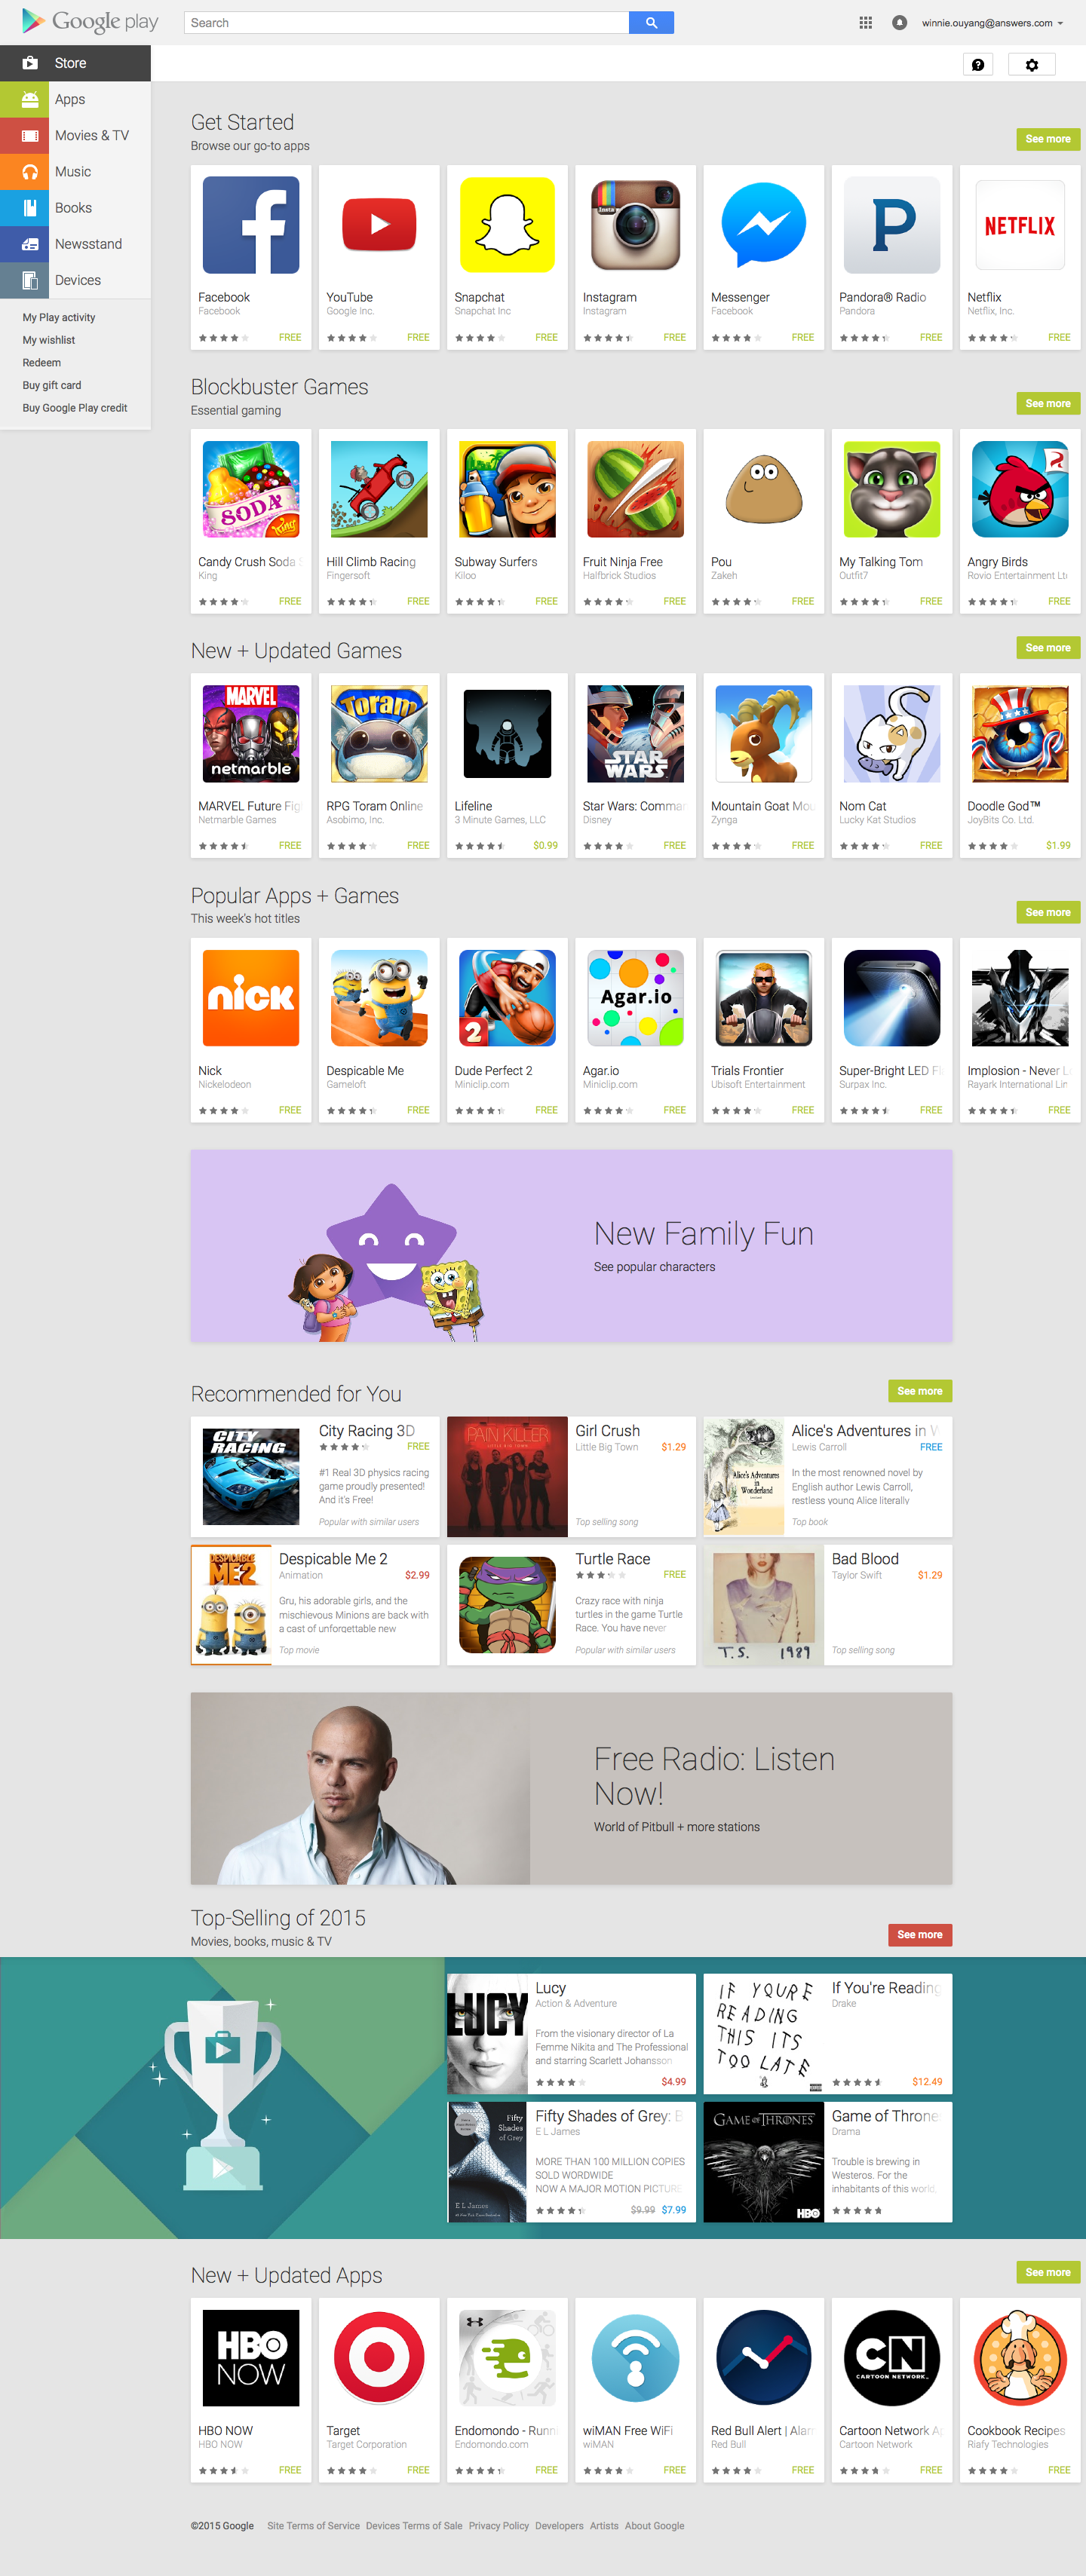This screenshot has width=1086, height=2576.
Task: Click See more for Top-Selling of 2015
Action: click(x=919, y=1934)
